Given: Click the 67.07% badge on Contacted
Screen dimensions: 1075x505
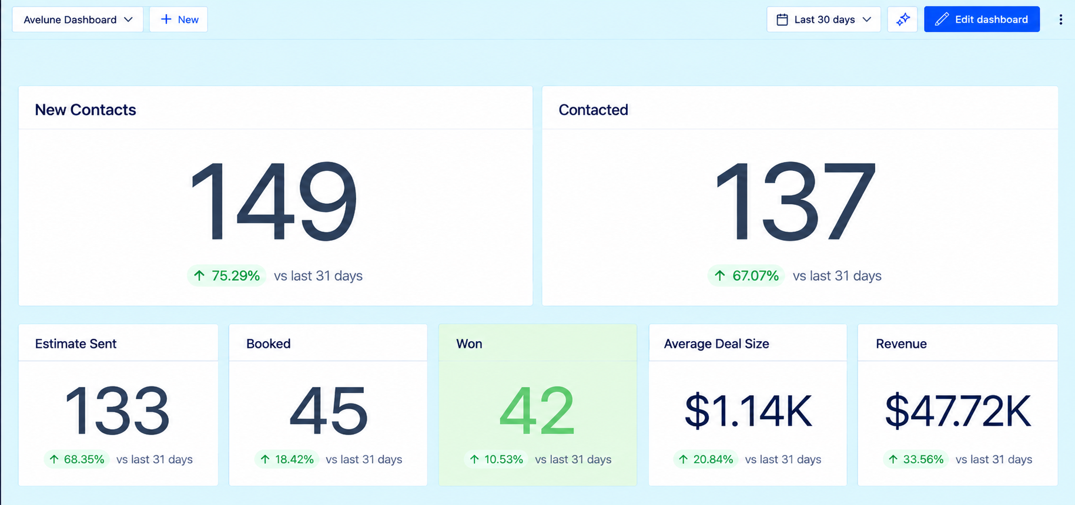Looking at the screenshot, I should point(746,275).
